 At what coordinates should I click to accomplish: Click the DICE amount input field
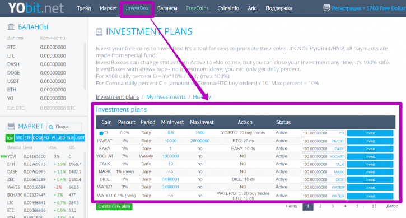pyautogui.click(x=323, y=180)
